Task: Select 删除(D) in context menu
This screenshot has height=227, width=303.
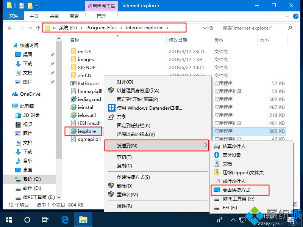Action: pyautogui.click(x=125, y=186)
